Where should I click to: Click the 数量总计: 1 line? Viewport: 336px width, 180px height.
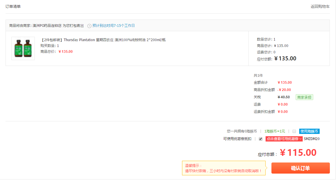[266, 39]
